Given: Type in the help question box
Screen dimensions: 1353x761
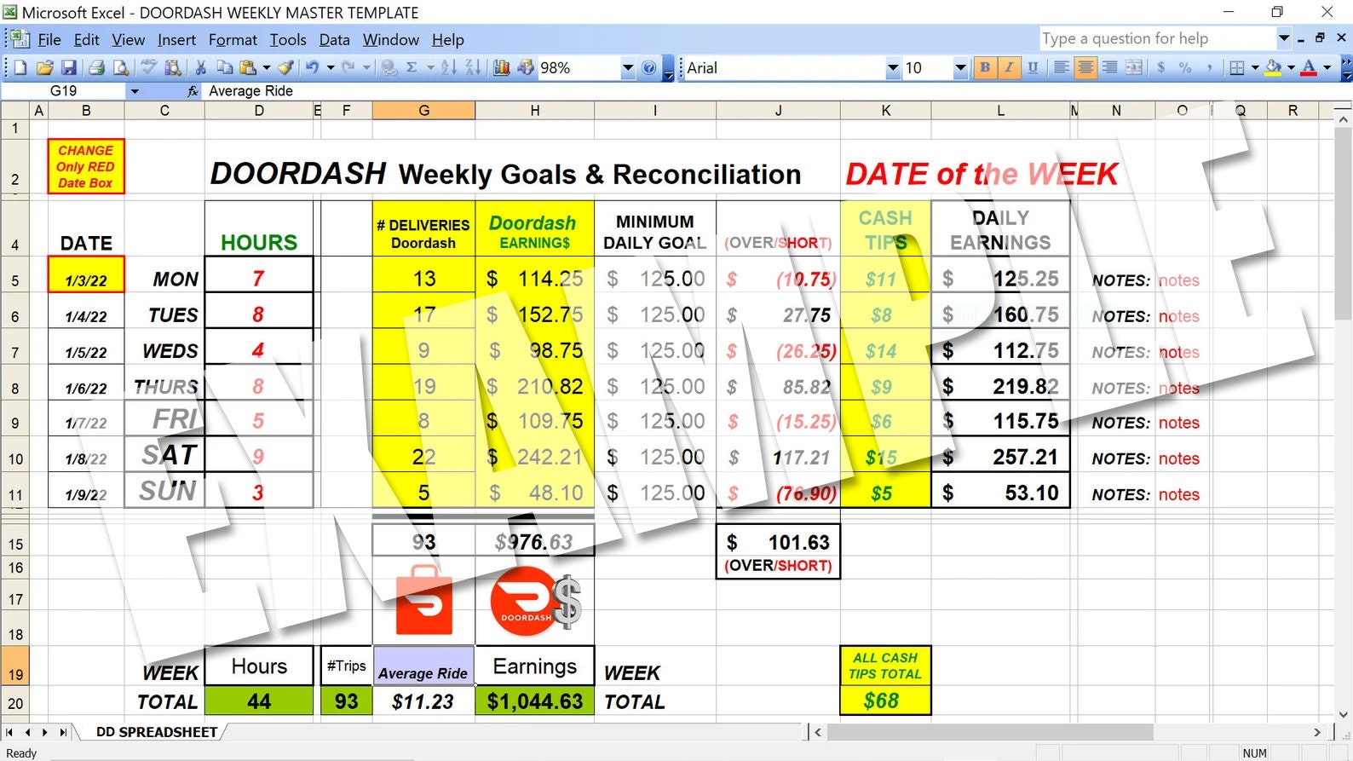Looking at the screenshot, I should coord(1157,38).
